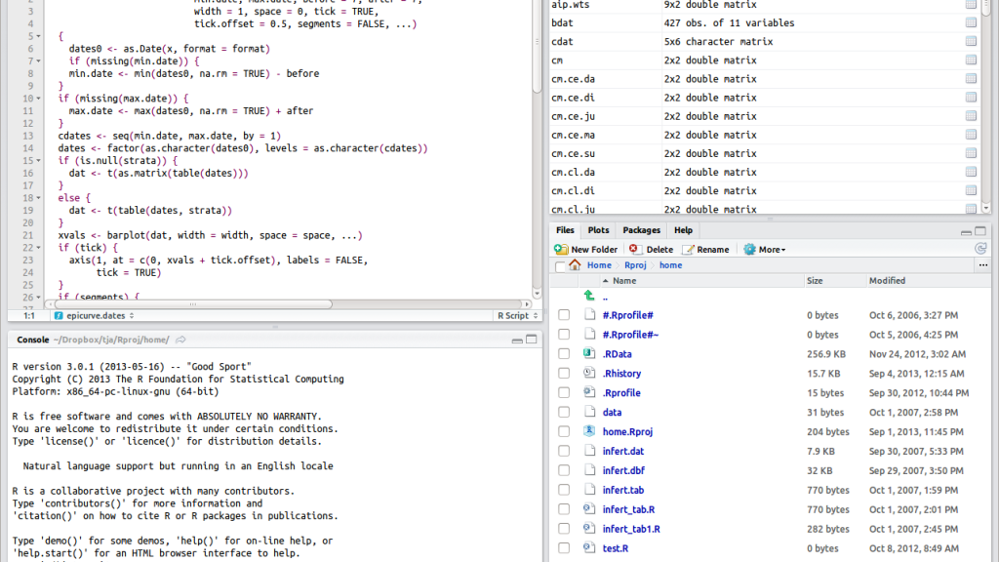The height and width of the screenshot is (562, 999).
Task: Open the R Script file type dropdown
Action: [x=517, y=315]
